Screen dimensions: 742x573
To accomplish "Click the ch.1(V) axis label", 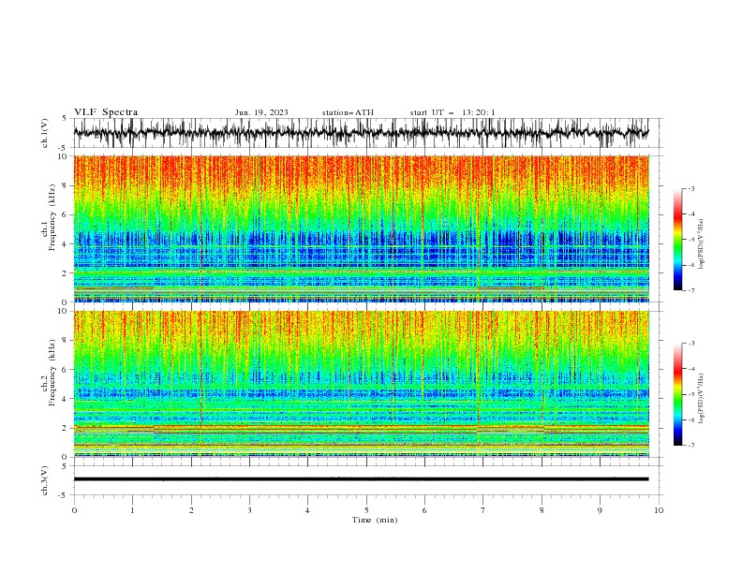I will [x=45, y=133].
